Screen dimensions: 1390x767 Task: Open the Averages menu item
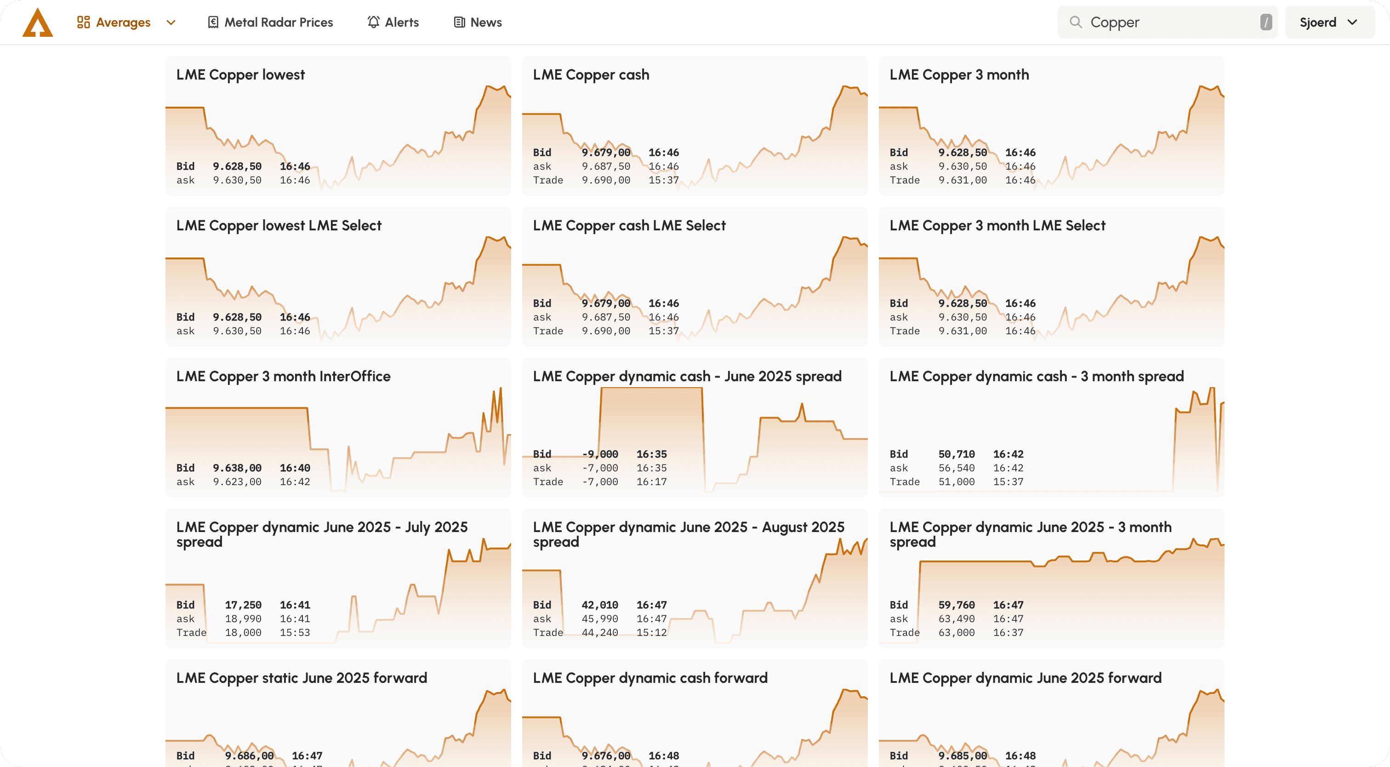click(x=123, y=22)
